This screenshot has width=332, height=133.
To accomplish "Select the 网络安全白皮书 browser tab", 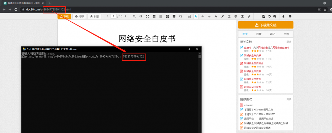I will (23, 3).
